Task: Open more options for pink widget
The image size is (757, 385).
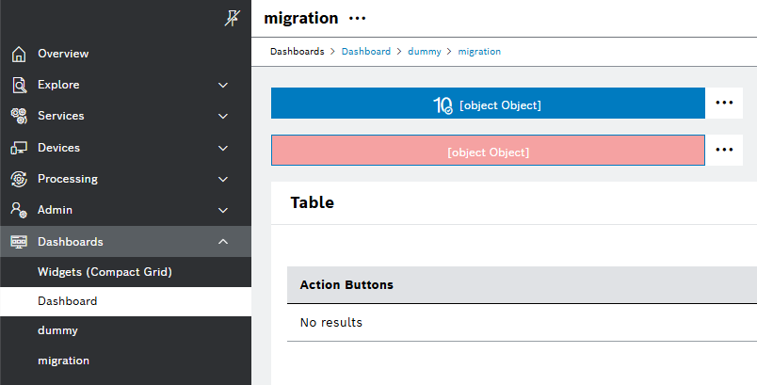Action: click(x=723, y=150)
